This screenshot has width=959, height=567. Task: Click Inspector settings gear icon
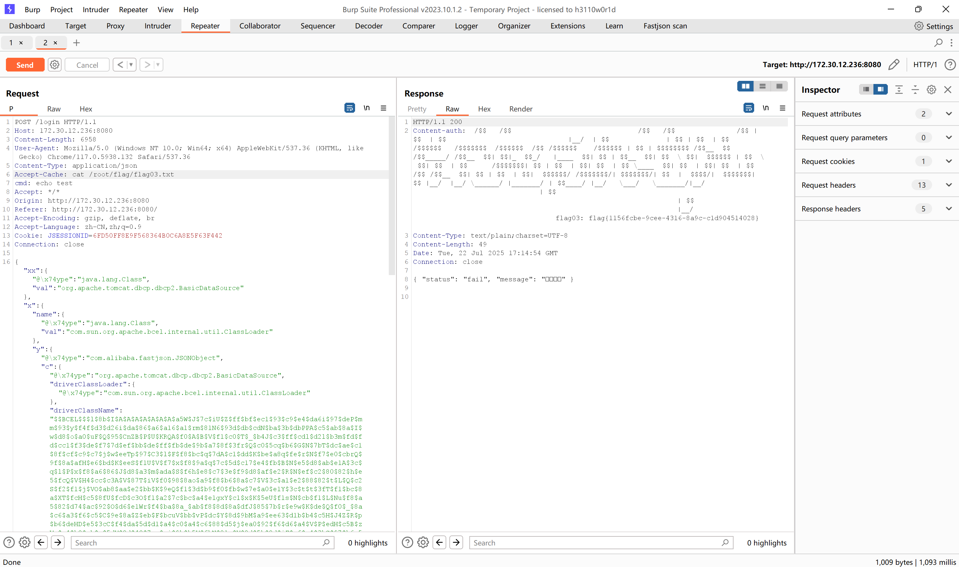pyautogui.click(x=931, y=90)
